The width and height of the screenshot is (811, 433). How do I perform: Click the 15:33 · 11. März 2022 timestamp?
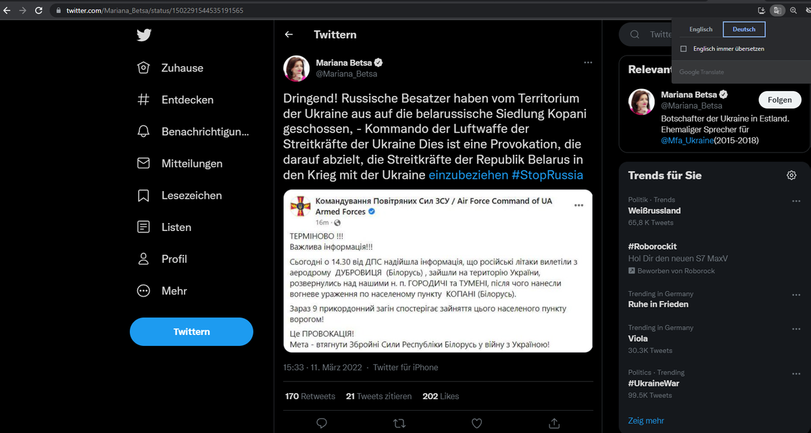click(322, 367)
